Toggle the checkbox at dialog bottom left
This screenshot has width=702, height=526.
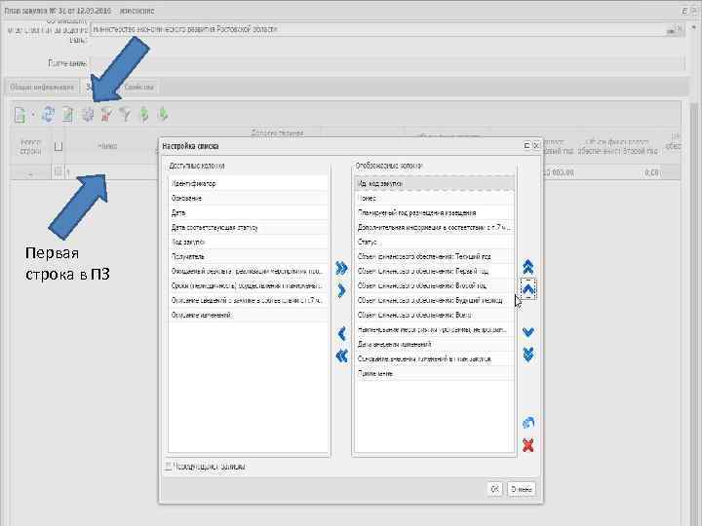coord(169,467)
